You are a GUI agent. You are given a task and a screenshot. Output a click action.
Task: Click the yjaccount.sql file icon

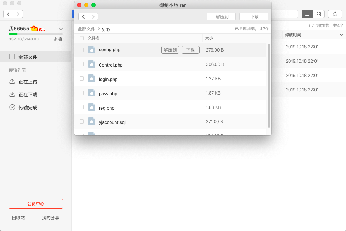tap(92, 122)
